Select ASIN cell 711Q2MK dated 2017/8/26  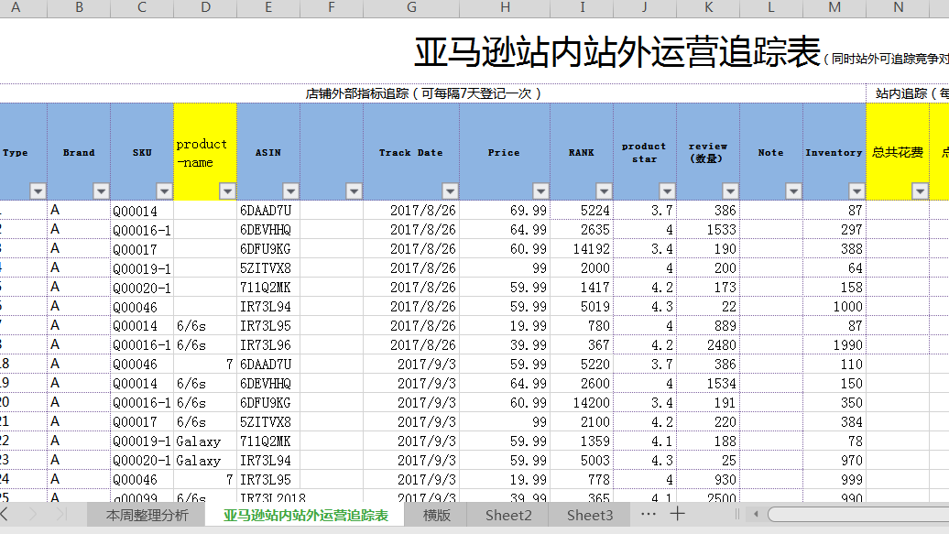coord(268,288)
